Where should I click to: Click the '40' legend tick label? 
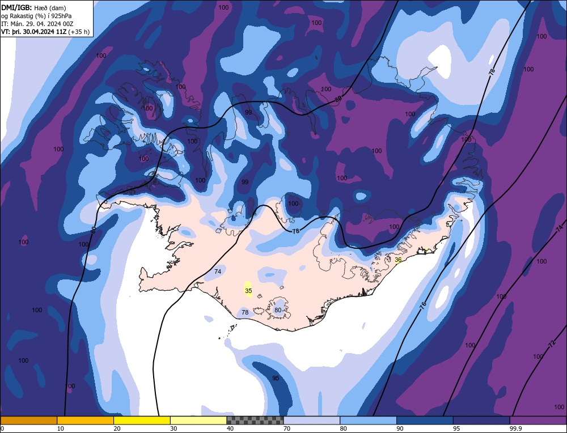[x=230, y=428]
